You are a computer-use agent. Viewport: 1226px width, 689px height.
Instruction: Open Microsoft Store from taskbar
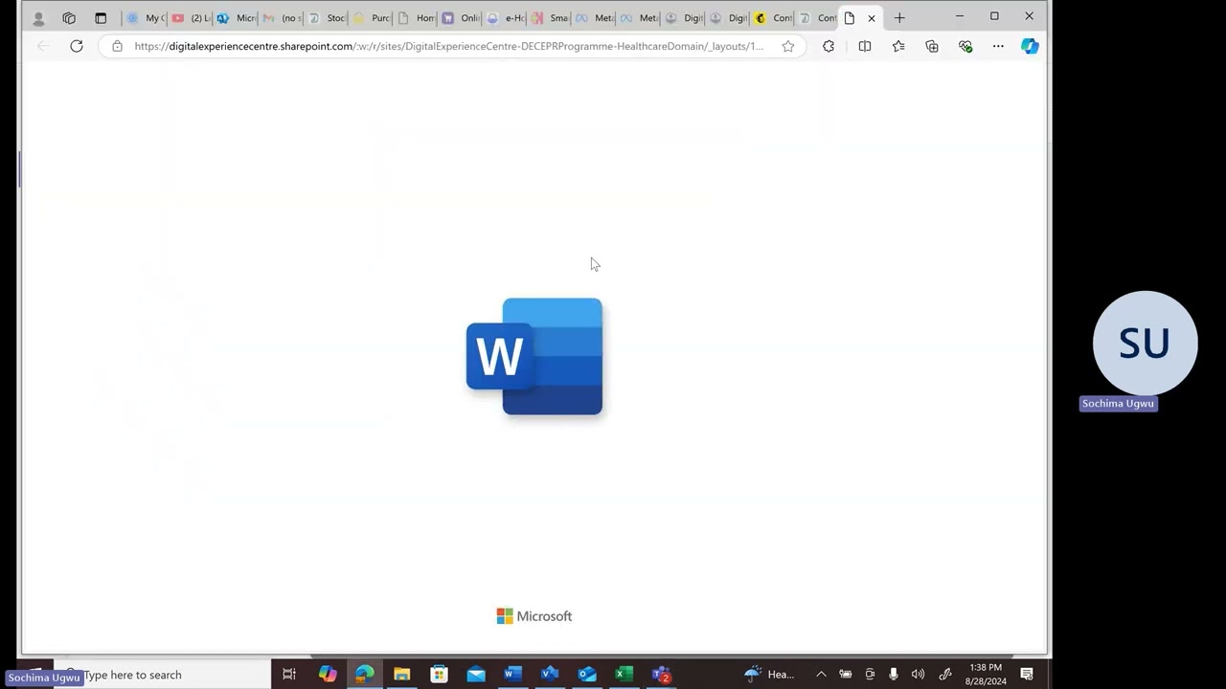click(439, 675)
